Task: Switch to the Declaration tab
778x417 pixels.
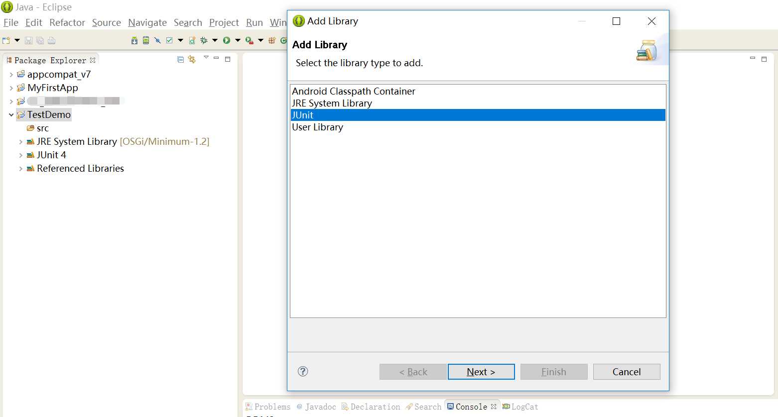Action: [371, 407]
